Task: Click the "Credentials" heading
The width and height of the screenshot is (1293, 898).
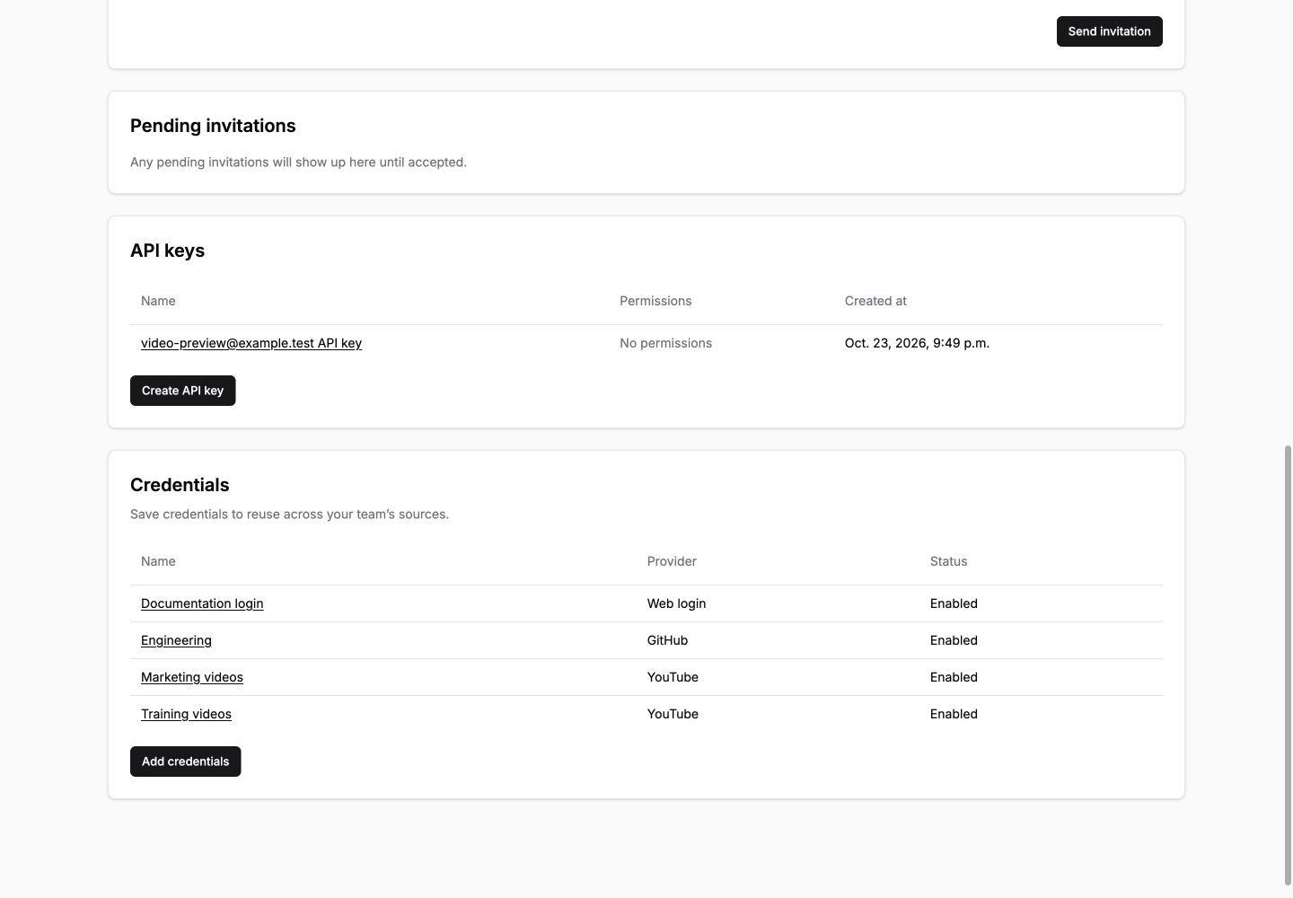Action: [x=180, y=485]
